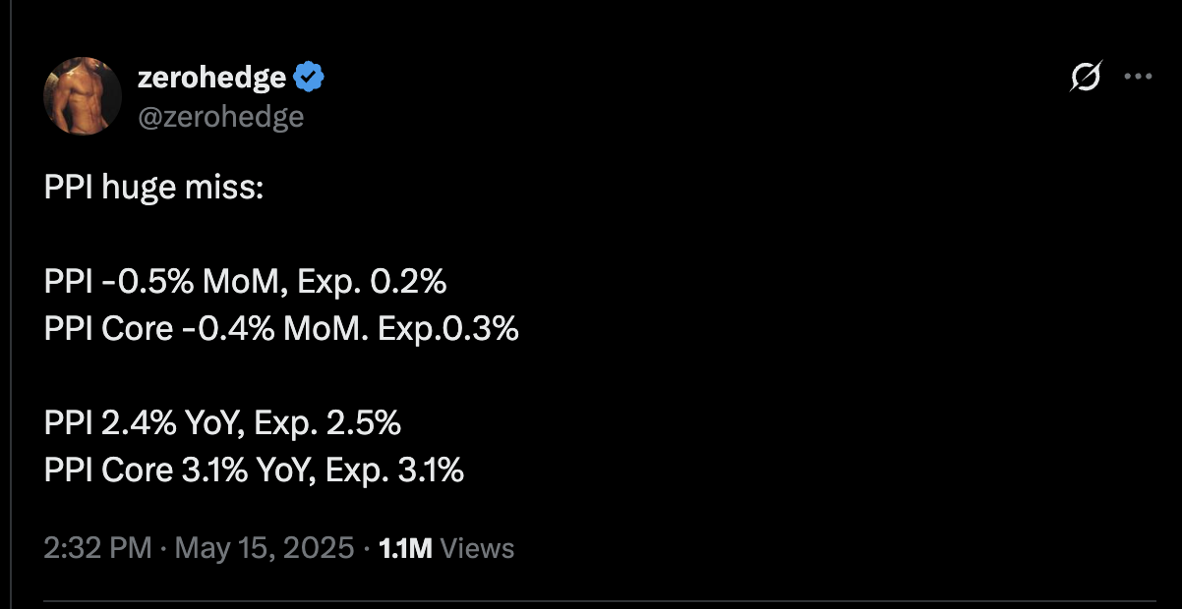Screen dimensions: 1182x609
Task: Click the blue verified checkmark badge
Action: pyautogui.click(x=310, y=76)
